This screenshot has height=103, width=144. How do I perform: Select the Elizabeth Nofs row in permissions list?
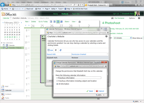[x=77, y=58]
